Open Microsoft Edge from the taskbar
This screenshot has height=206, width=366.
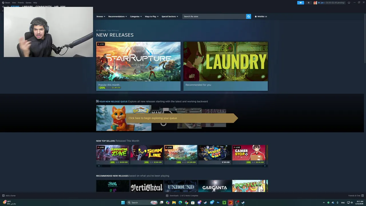[180, 203]
